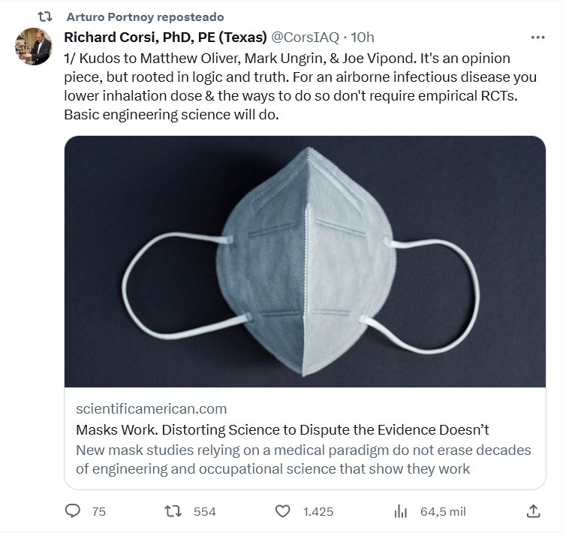Screen dimensions: 569x539
Task: Open the 'Masks Work' article headline
Action: point(282,429)
